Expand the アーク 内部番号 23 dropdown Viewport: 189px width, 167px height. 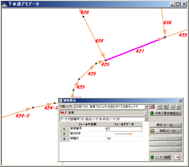click(x=146, y=119)
